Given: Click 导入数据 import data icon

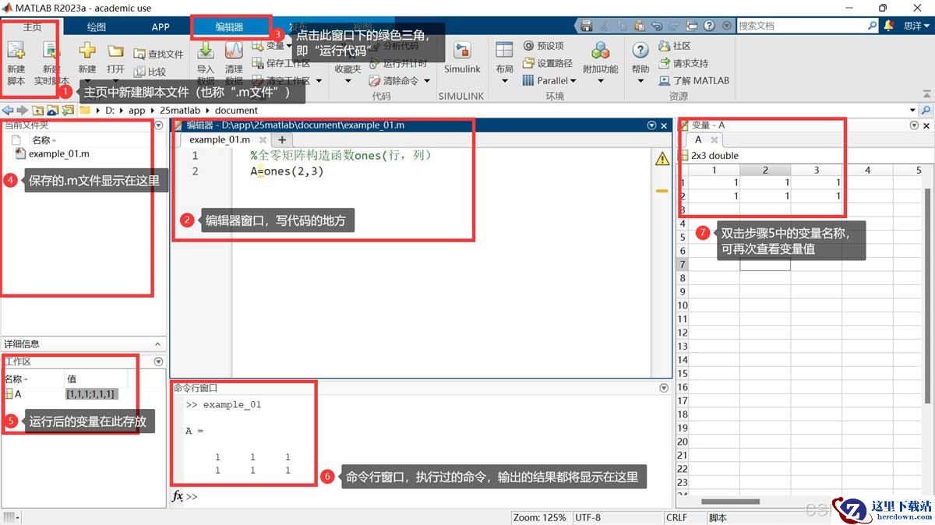Looking at the screenshot, I should [206, 51].
